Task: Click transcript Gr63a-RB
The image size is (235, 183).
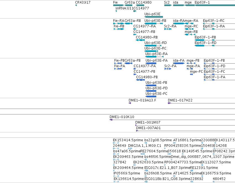Action: click(128, 23)
